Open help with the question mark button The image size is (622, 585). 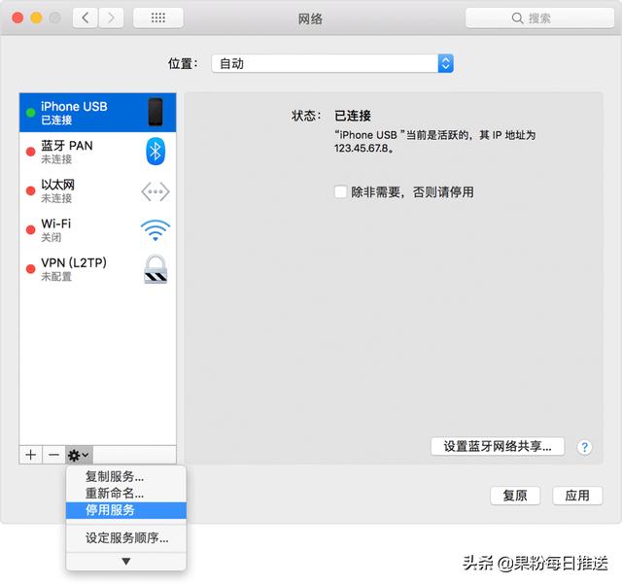[x=584, y=447]
